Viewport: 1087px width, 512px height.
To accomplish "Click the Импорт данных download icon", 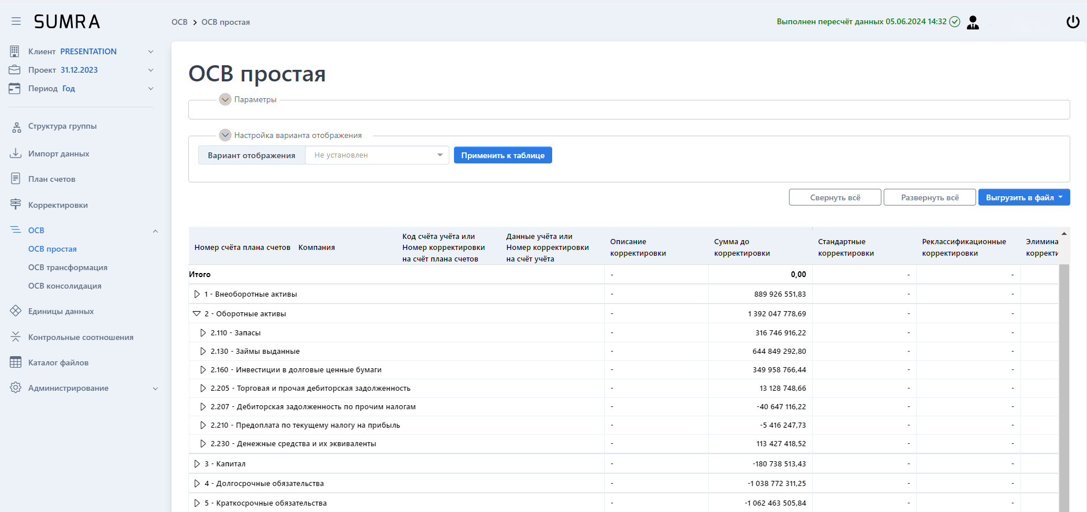I will (16, 154).
